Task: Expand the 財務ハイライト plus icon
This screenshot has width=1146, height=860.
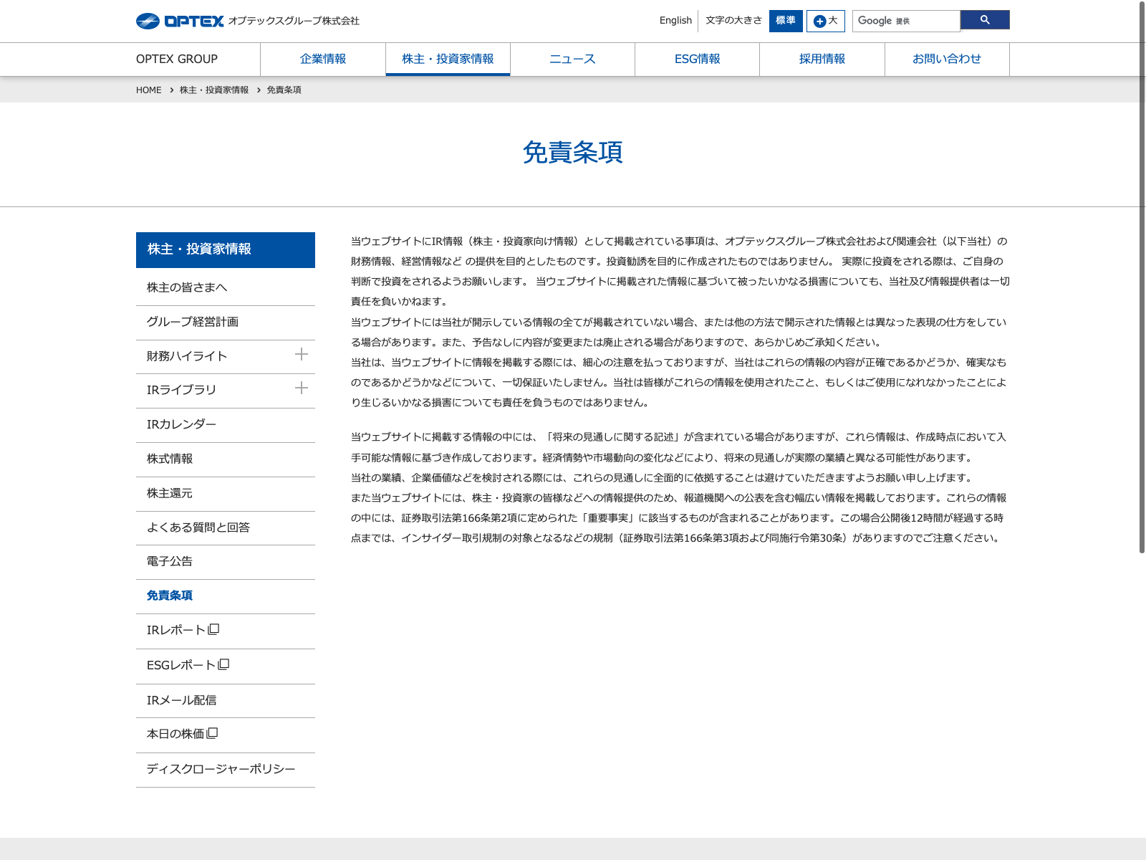Action: [302, 355]
